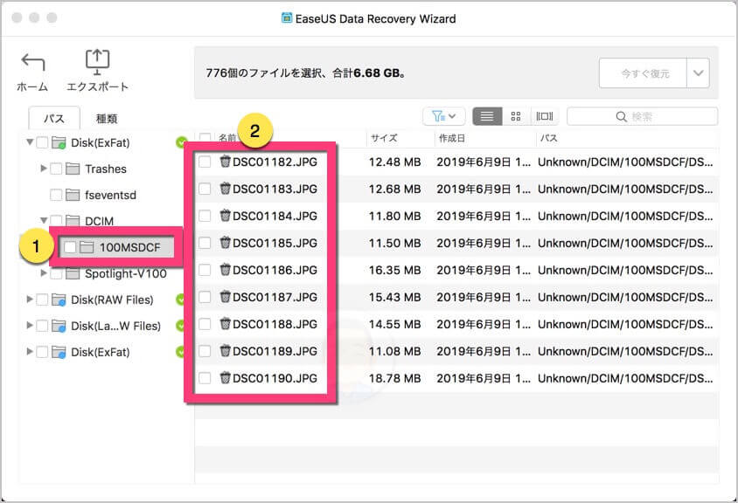Click the trash icon beside DSC01182.JPG

pyautogui.click(x=225, y=162)
